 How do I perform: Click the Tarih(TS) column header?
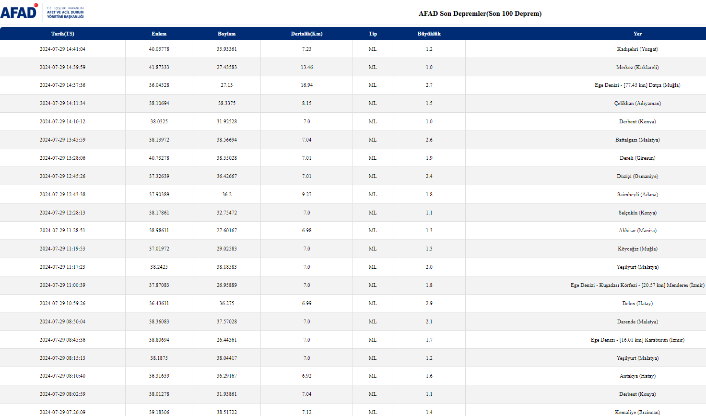[63, 34]
